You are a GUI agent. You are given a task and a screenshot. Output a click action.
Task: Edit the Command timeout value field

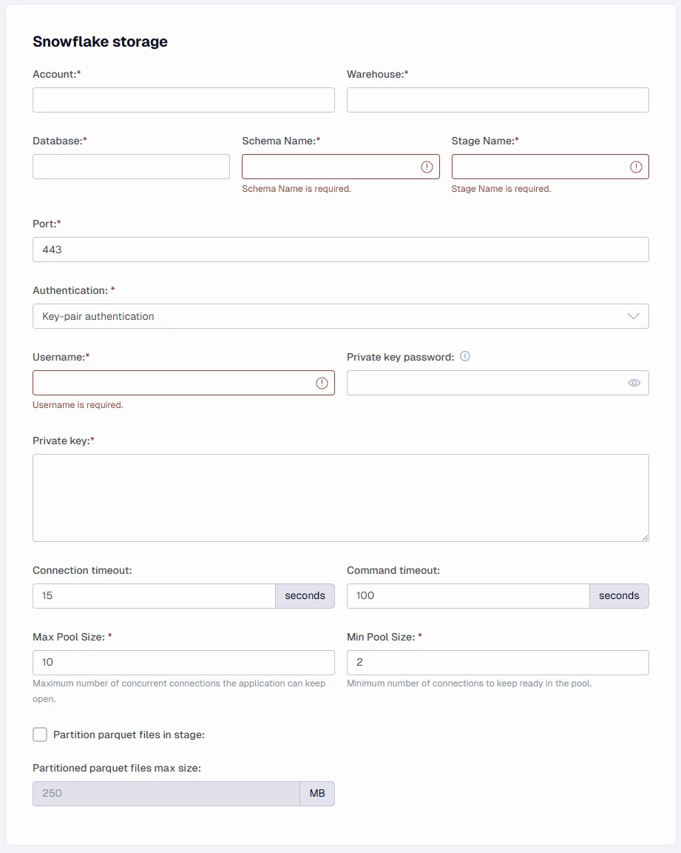pos(468,596)
